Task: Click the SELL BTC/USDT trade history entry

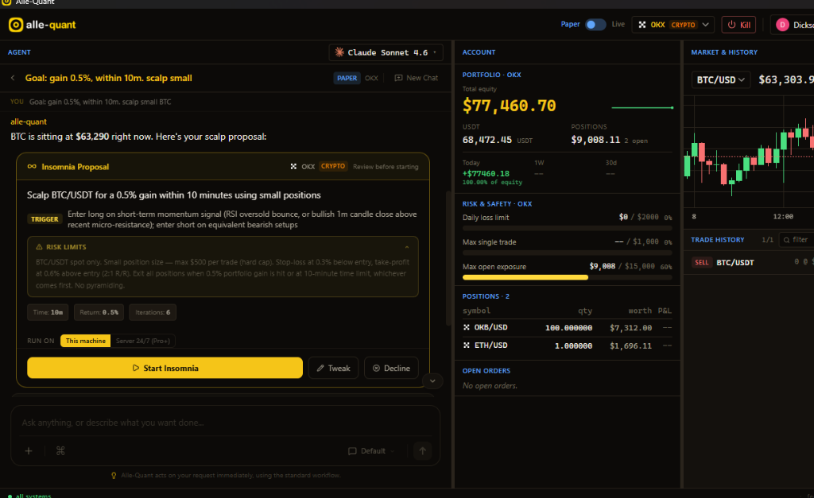Action: pos(749,262)
